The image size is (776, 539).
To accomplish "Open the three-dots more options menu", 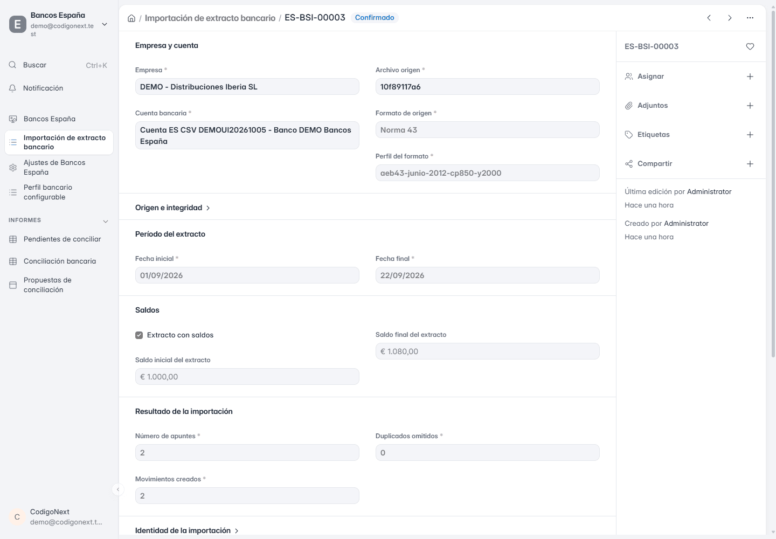I will tap(750, 18).
